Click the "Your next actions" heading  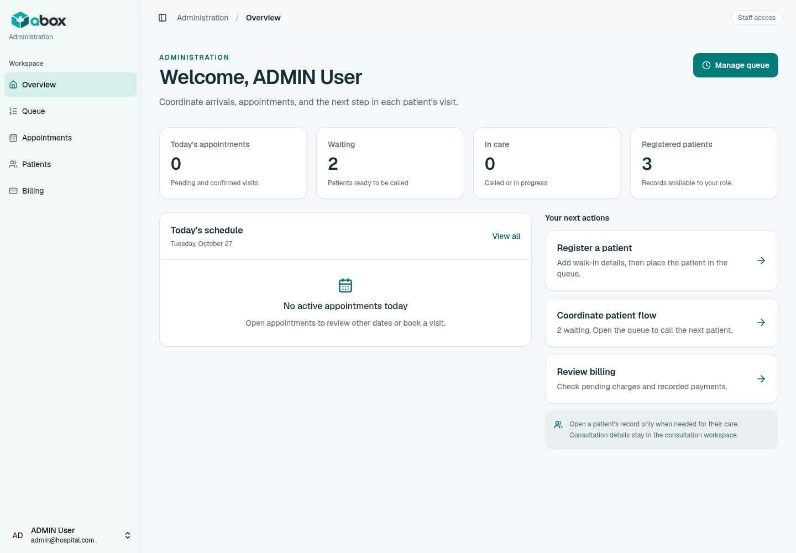(577, 218)
